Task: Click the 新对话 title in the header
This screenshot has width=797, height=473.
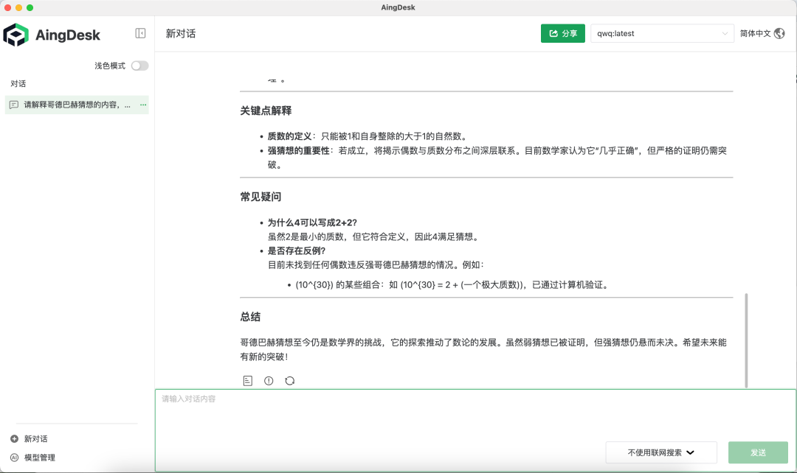Action: [x=181, y=33]
